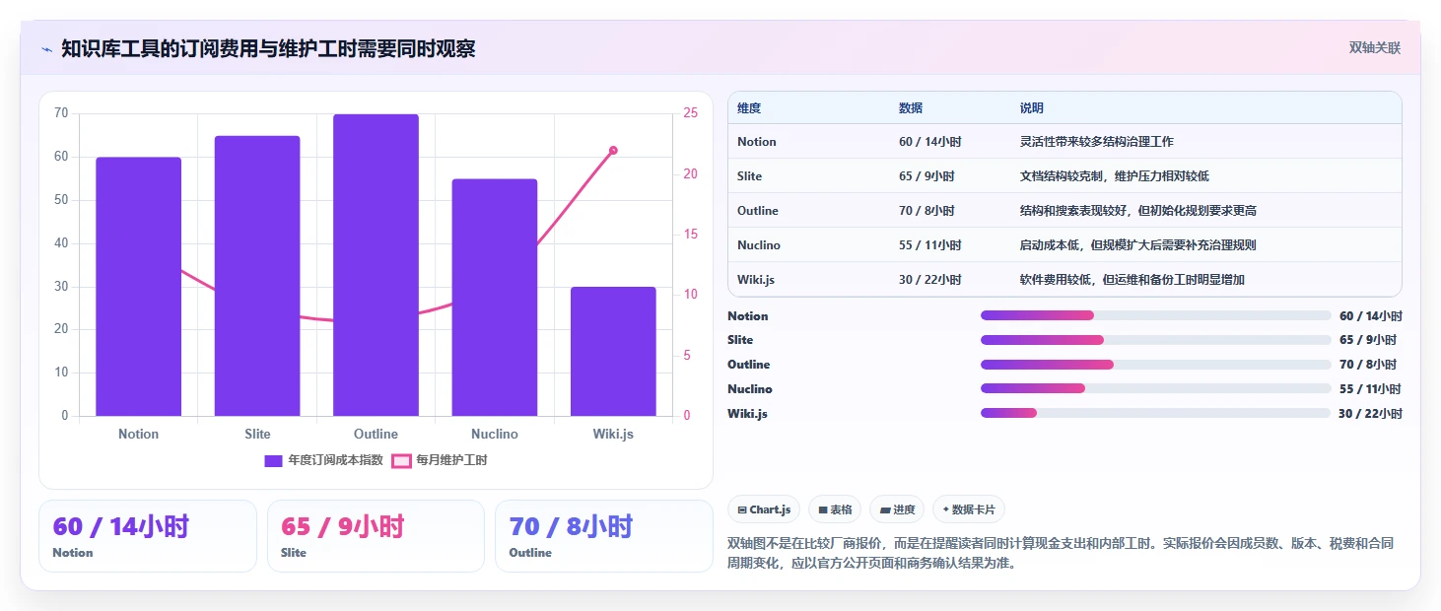The image size is (1441, 611).
Task: Click the Wiki.js x-axis label
Action: point(613,434)
